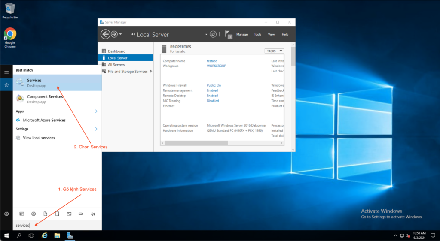Refresh the Server Manager view
The image size is (440, 241).
(213, 34)
